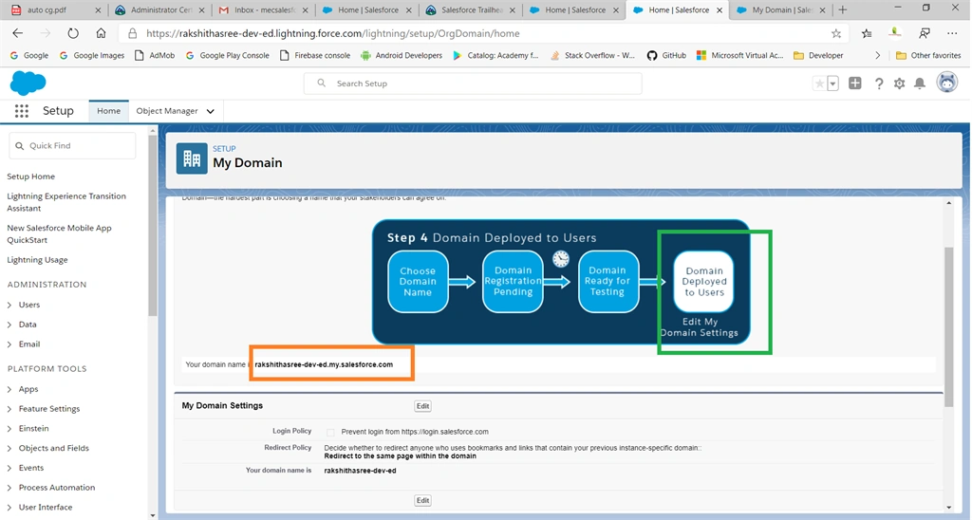Screen dimensions: 972x520
Task: Open the App Launcher grid icon
Action: (x=22, y=111)
